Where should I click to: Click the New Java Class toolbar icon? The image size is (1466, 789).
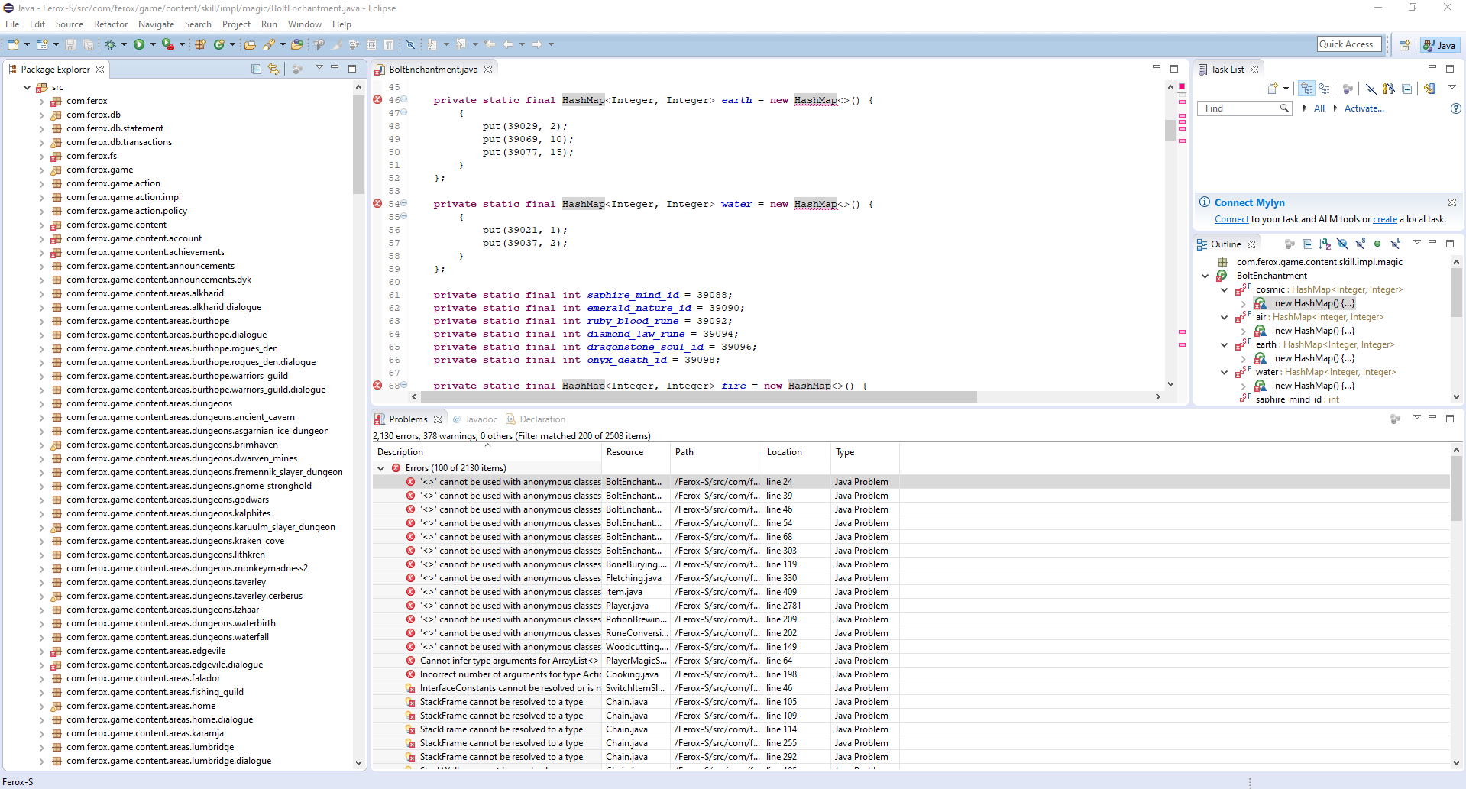point(219,45)
